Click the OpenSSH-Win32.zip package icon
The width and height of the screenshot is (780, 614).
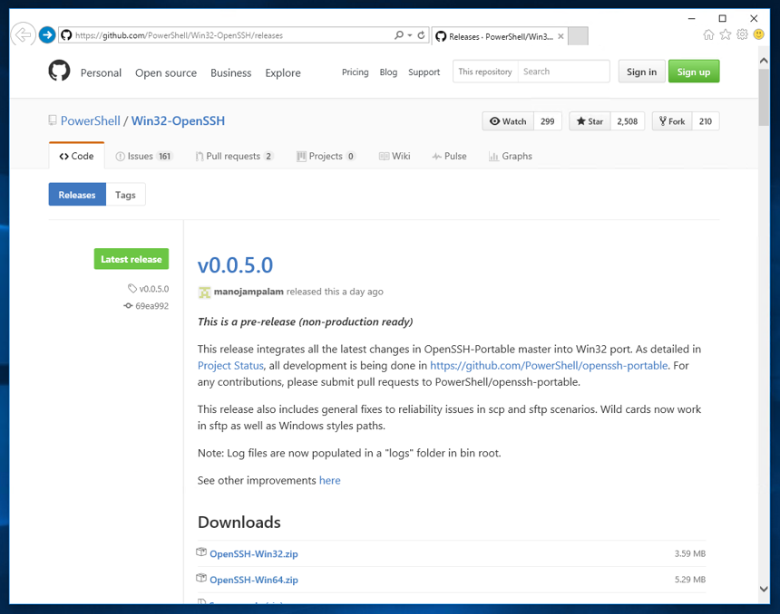point(201,552)
